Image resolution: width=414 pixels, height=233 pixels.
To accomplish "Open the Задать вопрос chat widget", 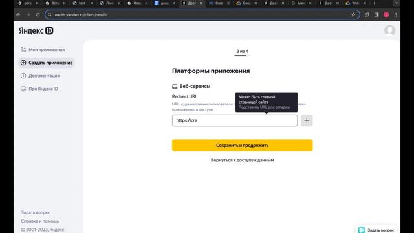I will pos(376,230).
